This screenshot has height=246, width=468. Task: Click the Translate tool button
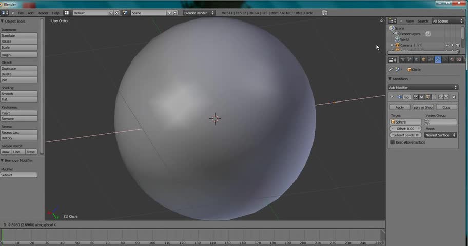pos(19,35)
